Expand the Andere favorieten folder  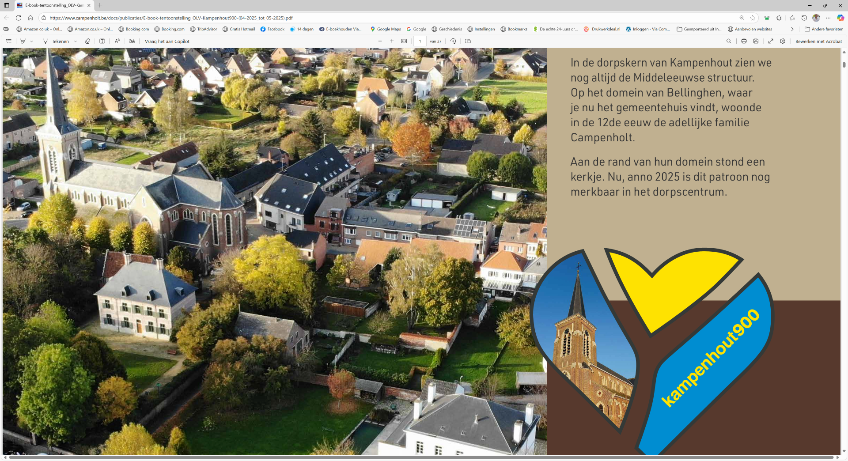(x=824, y=29)
